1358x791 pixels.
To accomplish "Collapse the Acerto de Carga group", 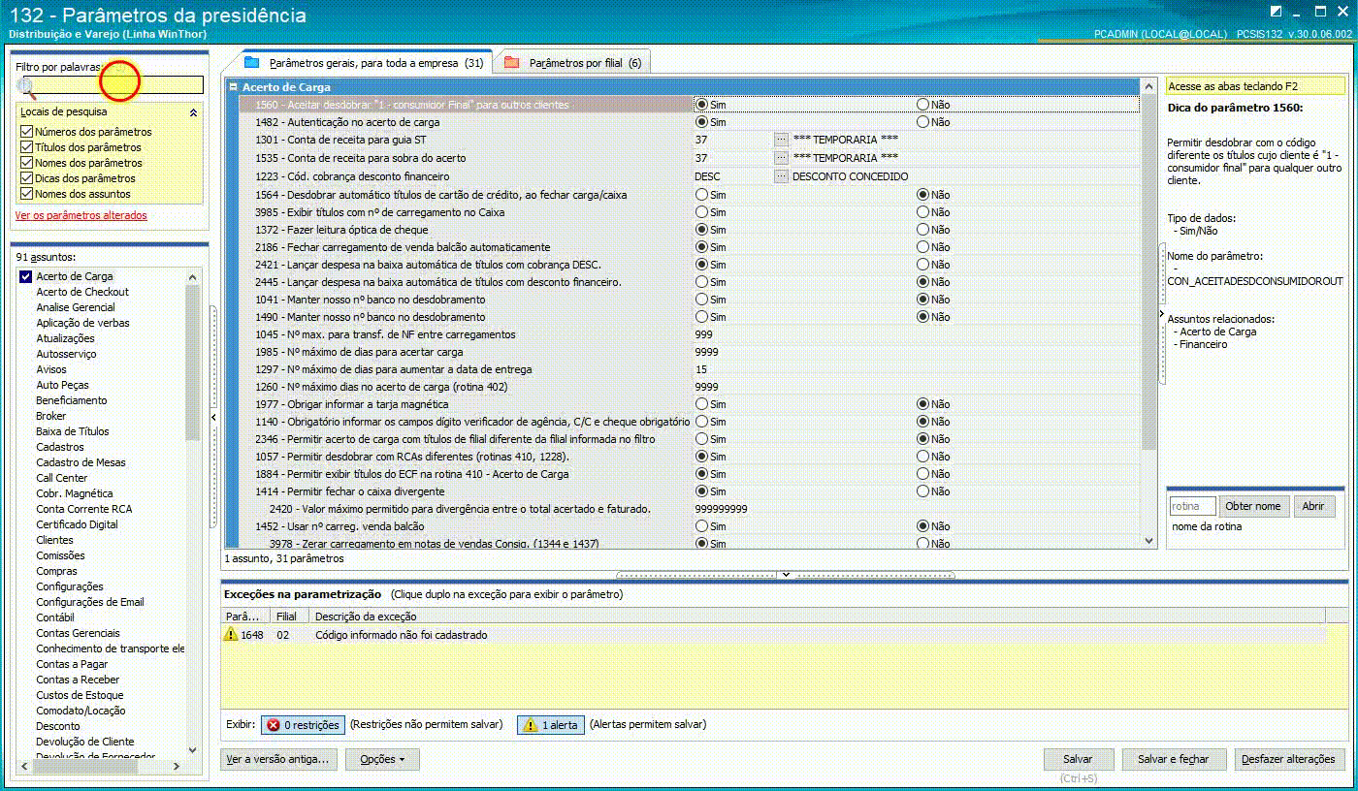I will pos(233,87).
